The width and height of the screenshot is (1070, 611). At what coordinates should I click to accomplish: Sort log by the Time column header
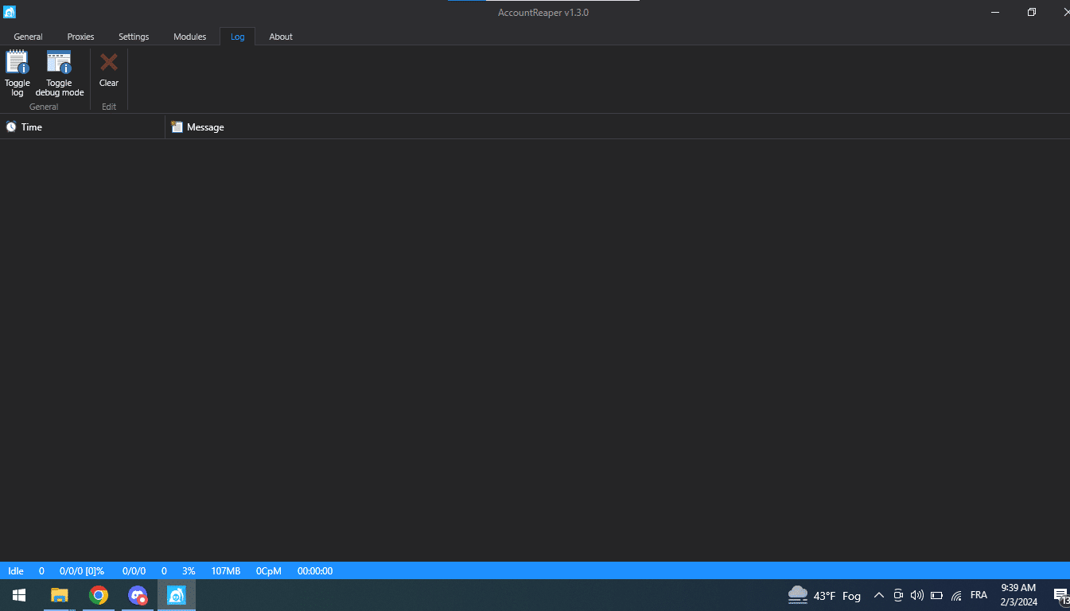click(x=83, y=127)
